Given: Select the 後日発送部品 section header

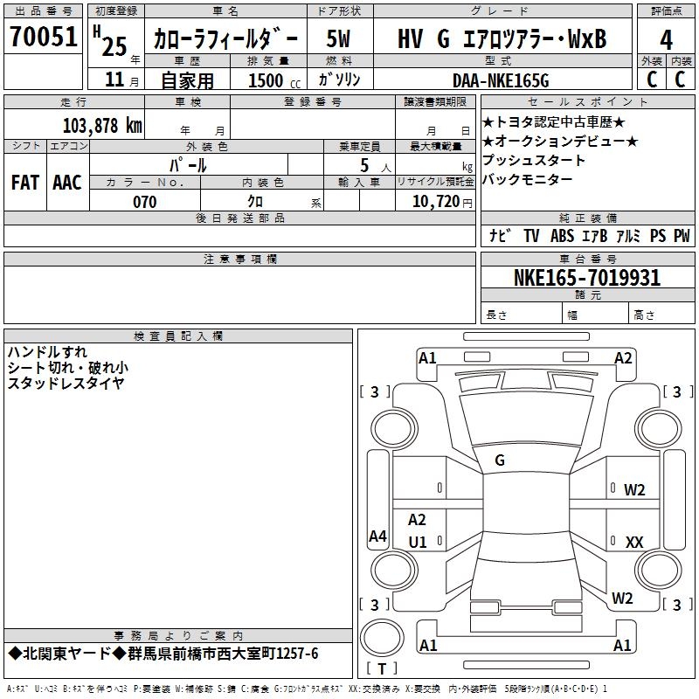Looking at the screenshot, I should point(239,218).
